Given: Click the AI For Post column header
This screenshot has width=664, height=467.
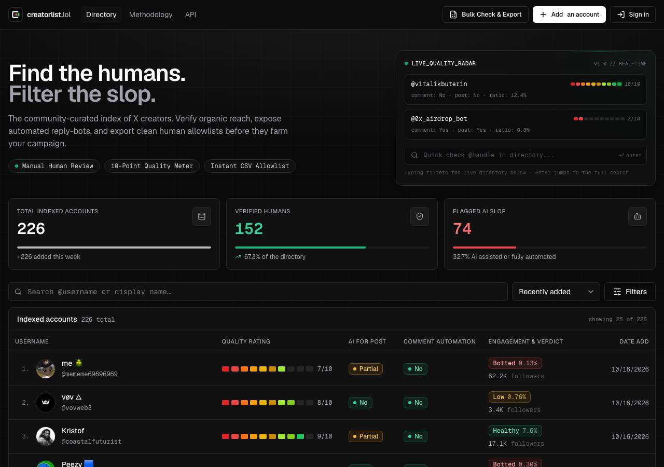Looking at the screenshot, I should tap(367, 341).
